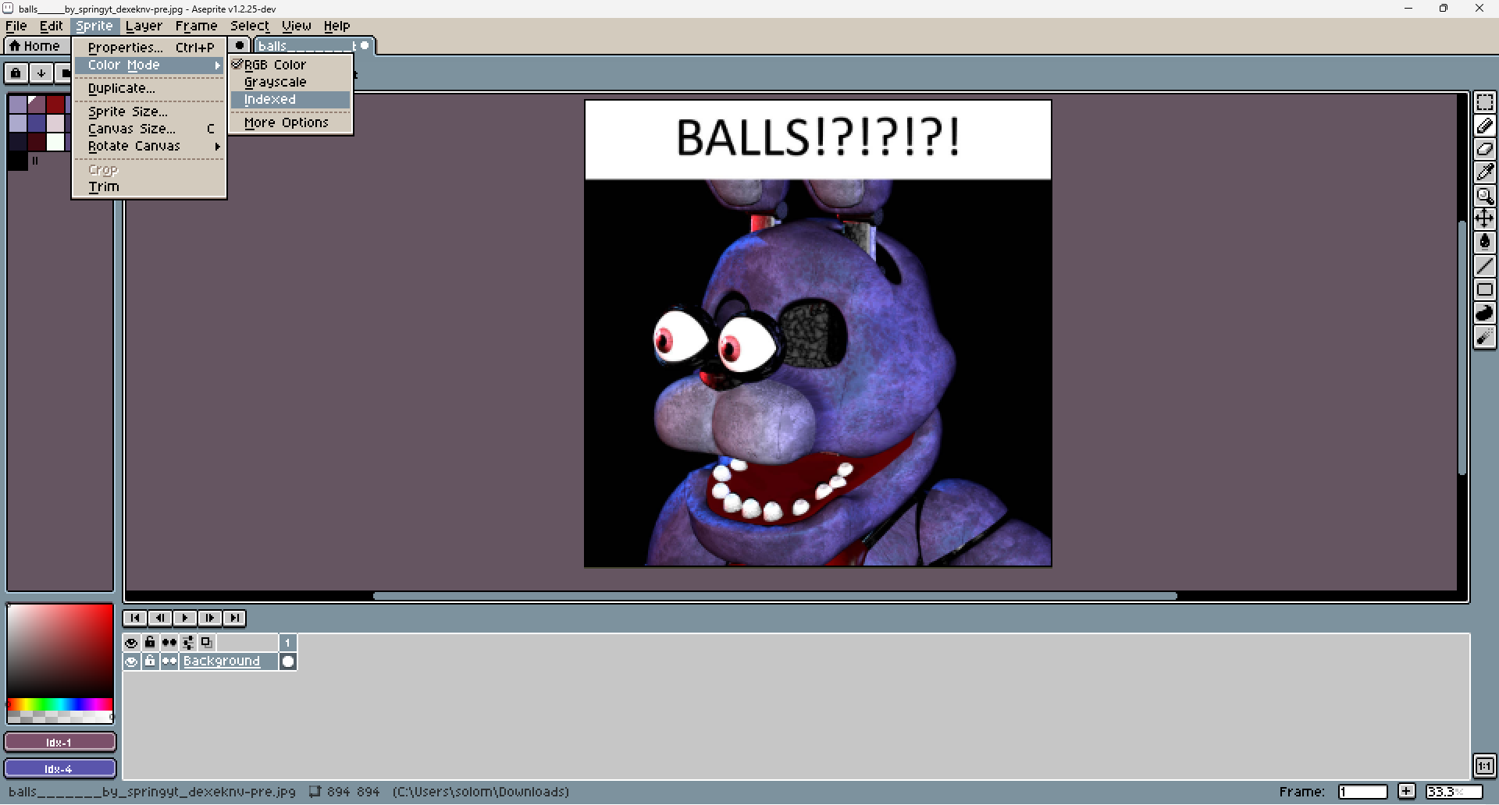Screen dimensions: 1499x805
Task: Choose Grayscale color mode
Action: pyautogui.click(x=290, y=82)
